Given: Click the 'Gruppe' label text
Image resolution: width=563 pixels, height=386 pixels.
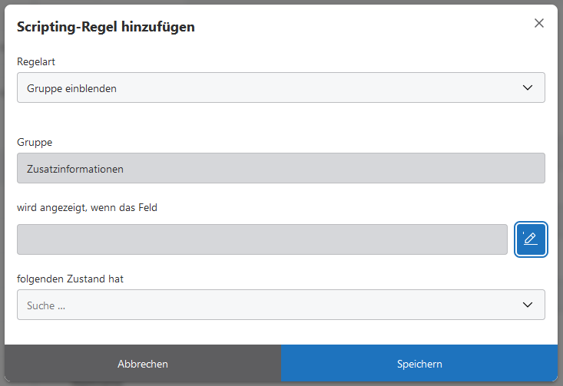Looking at the screenshot, I should 35,142.
